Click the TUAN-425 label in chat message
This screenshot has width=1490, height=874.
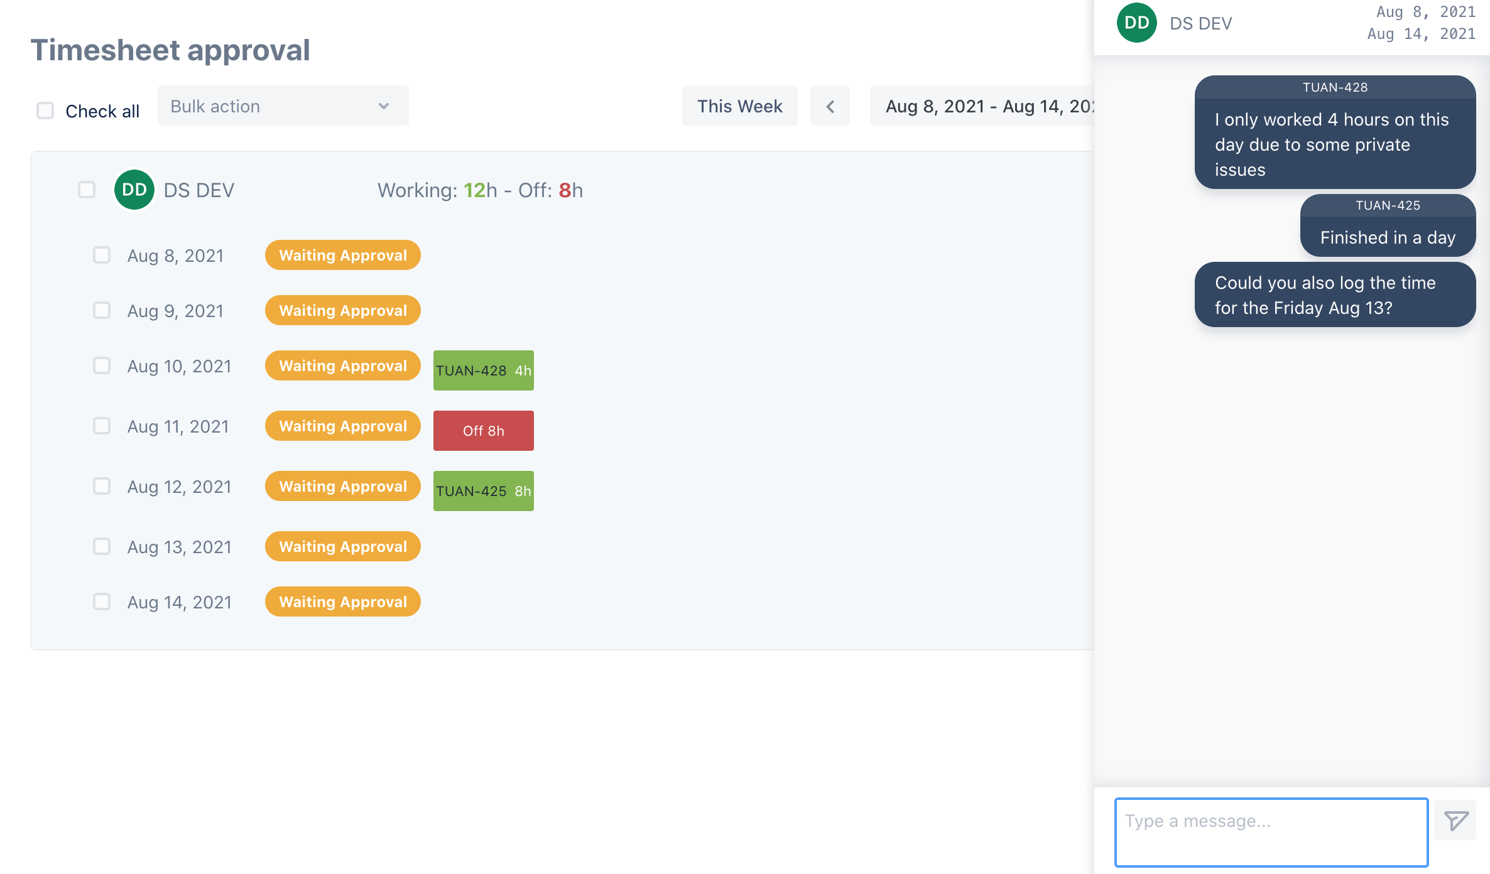tap(1387, 205)
